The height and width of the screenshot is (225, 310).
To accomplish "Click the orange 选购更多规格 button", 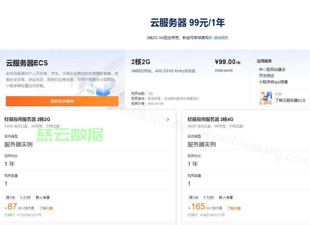I will click(x=62, y=101).
